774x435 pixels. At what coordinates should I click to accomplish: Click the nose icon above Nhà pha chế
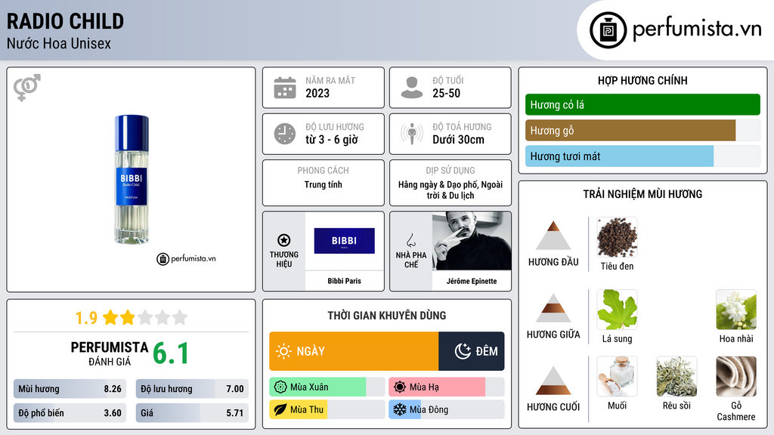tap(410, 240)
